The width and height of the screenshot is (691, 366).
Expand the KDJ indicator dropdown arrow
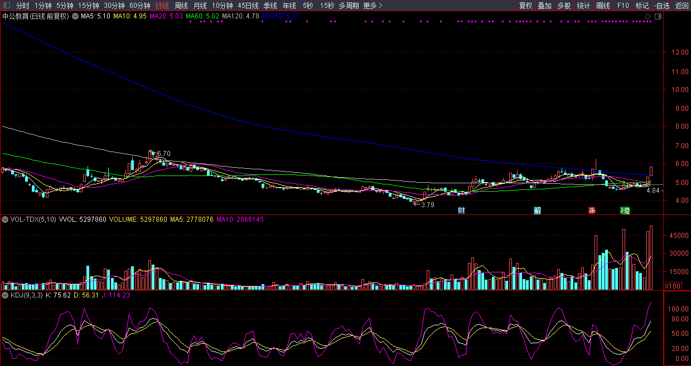pos(6,295)
